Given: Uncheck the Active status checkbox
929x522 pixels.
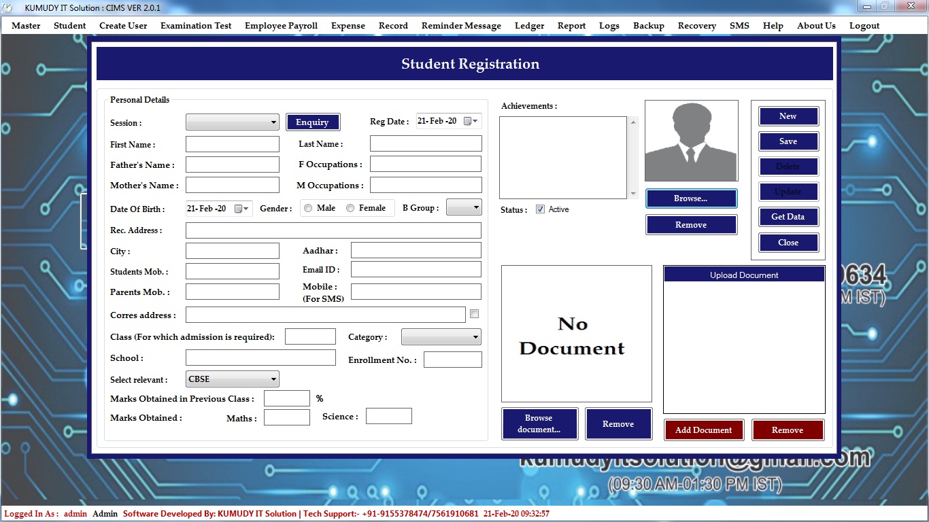Looking at the screenshot, I should click(x=541, y=209).
